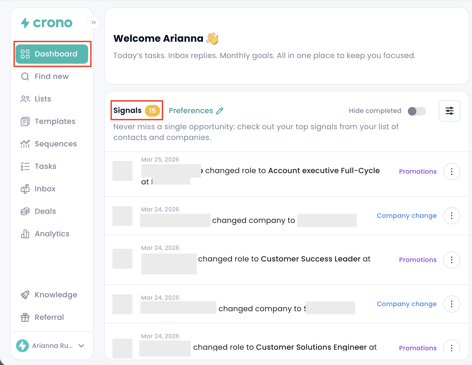Open Find new search page
Image resolution: width=472 pixels, height=365 pixels.
pos(51,77)
